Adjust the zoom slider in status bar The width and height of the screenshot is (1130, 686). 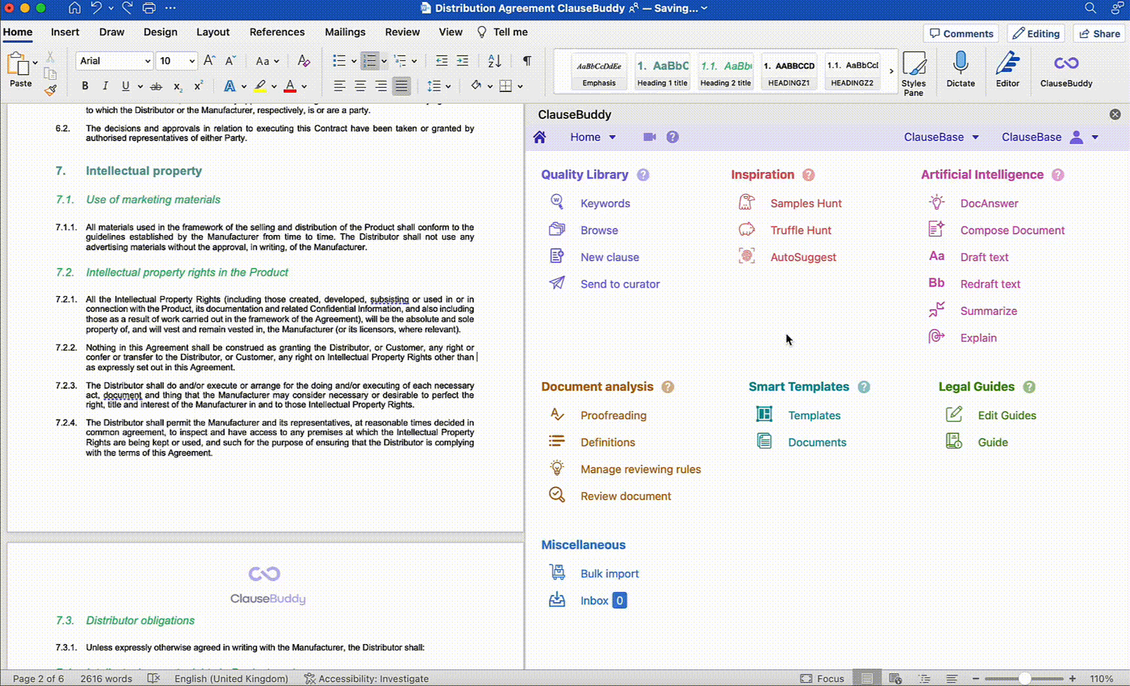coord(1024,679)
